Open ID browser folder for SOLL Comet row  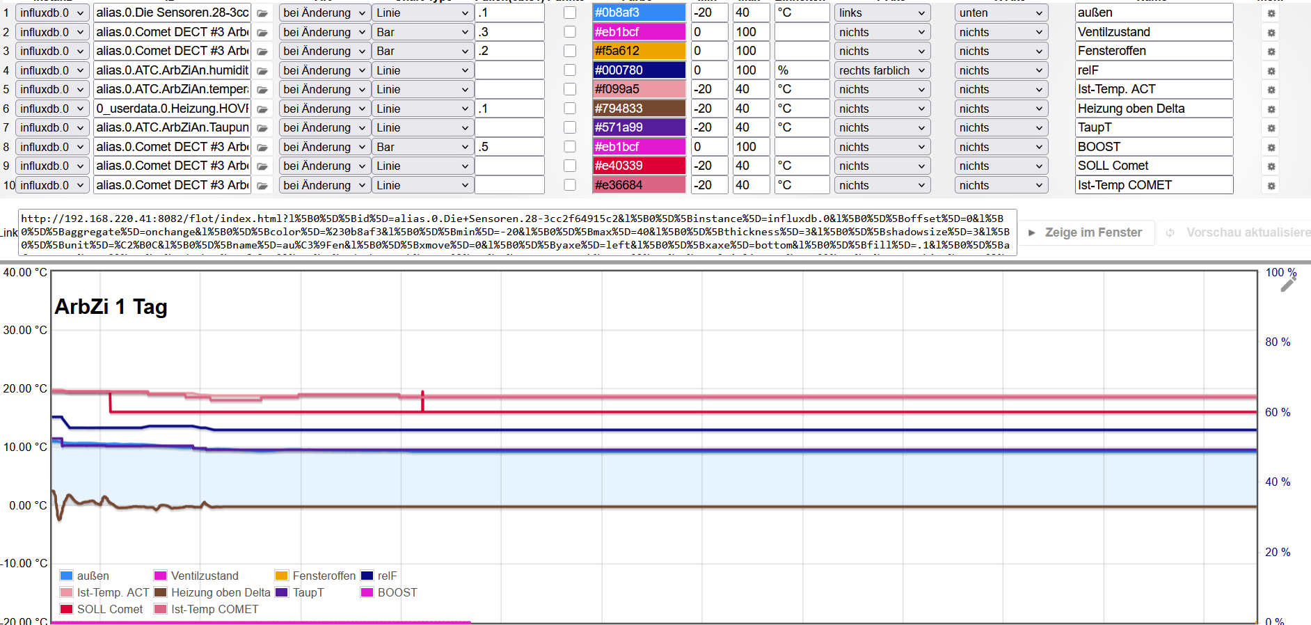(262, 166)
